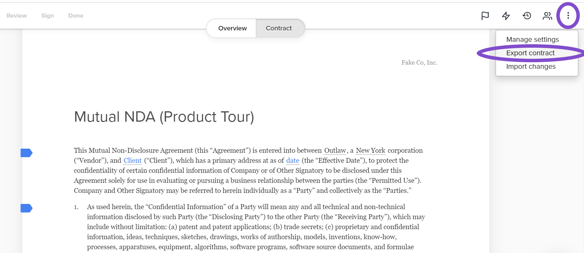The height and width of the screenshot is (253, 584).
Task: Go to the Review stage
Action: [17, 16]
